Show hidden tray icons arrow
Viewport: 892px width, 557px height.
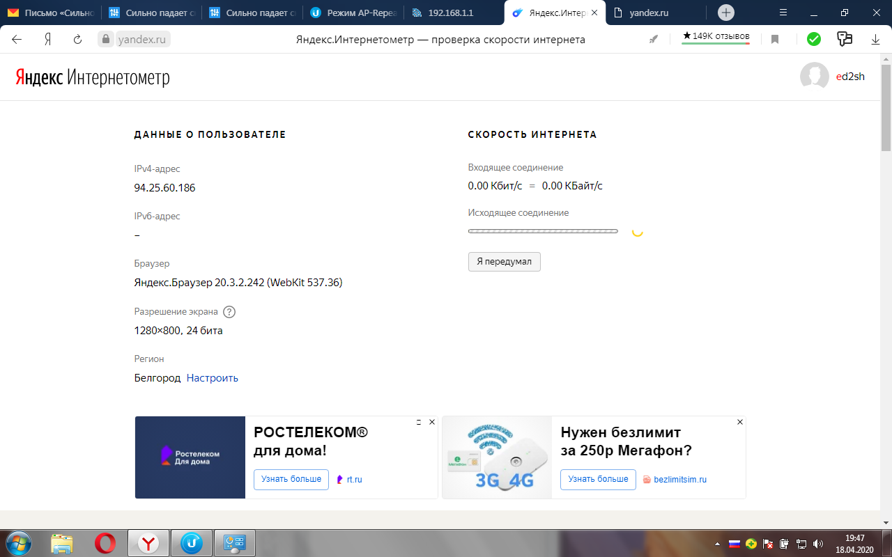pos(717,543)
